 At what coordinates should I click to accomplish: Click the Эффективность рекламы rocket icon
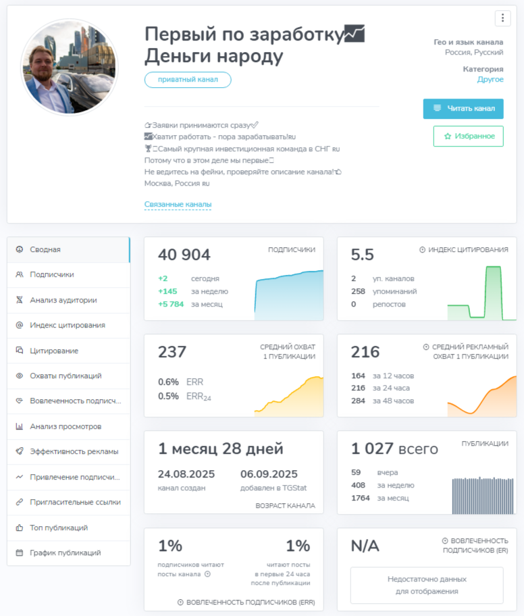click(x=20, y=452)
